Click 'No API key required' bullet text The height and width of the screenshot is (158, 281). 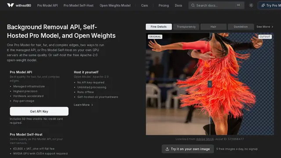click(91, 83)
